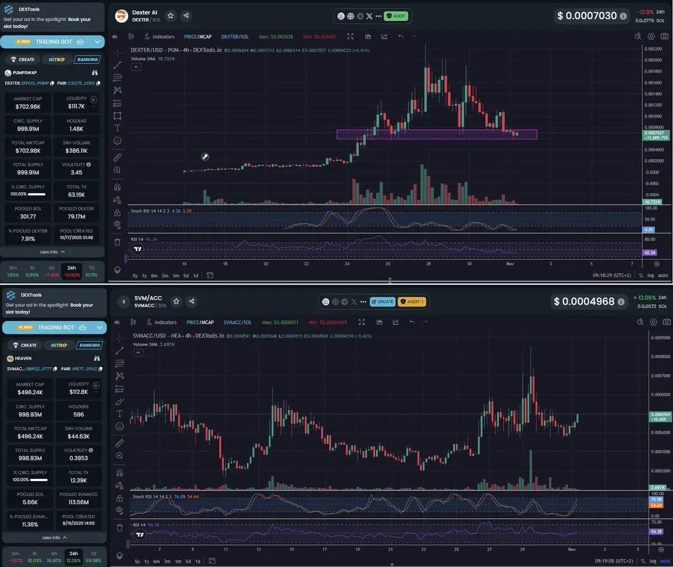Toggle lock all drawings on Dexter chart
This screenshot has height=567, width=673.
pos(117,213)
